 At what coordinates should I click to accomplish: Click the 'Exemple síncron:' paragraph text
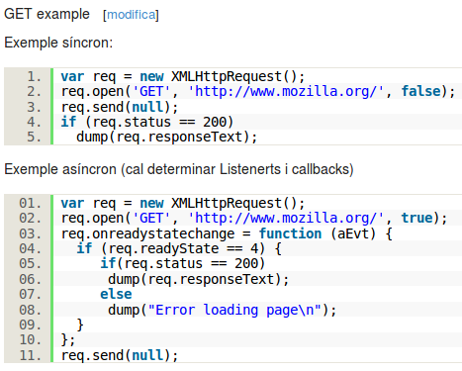click(x=58, y=43)
